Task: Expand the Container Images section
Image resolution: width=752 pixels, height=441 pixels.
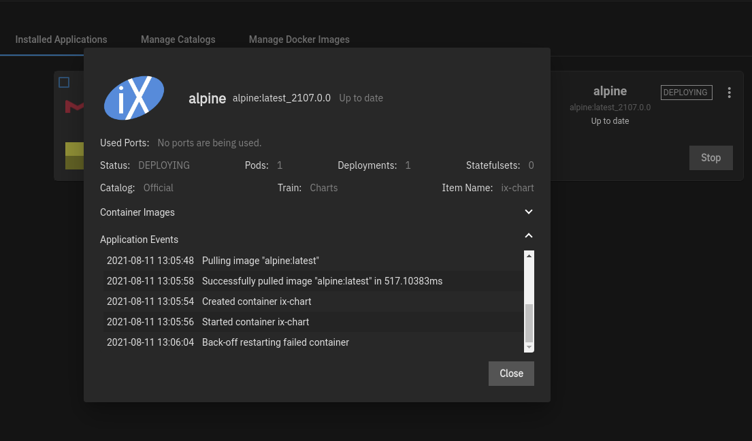Action: coord(528,212)
